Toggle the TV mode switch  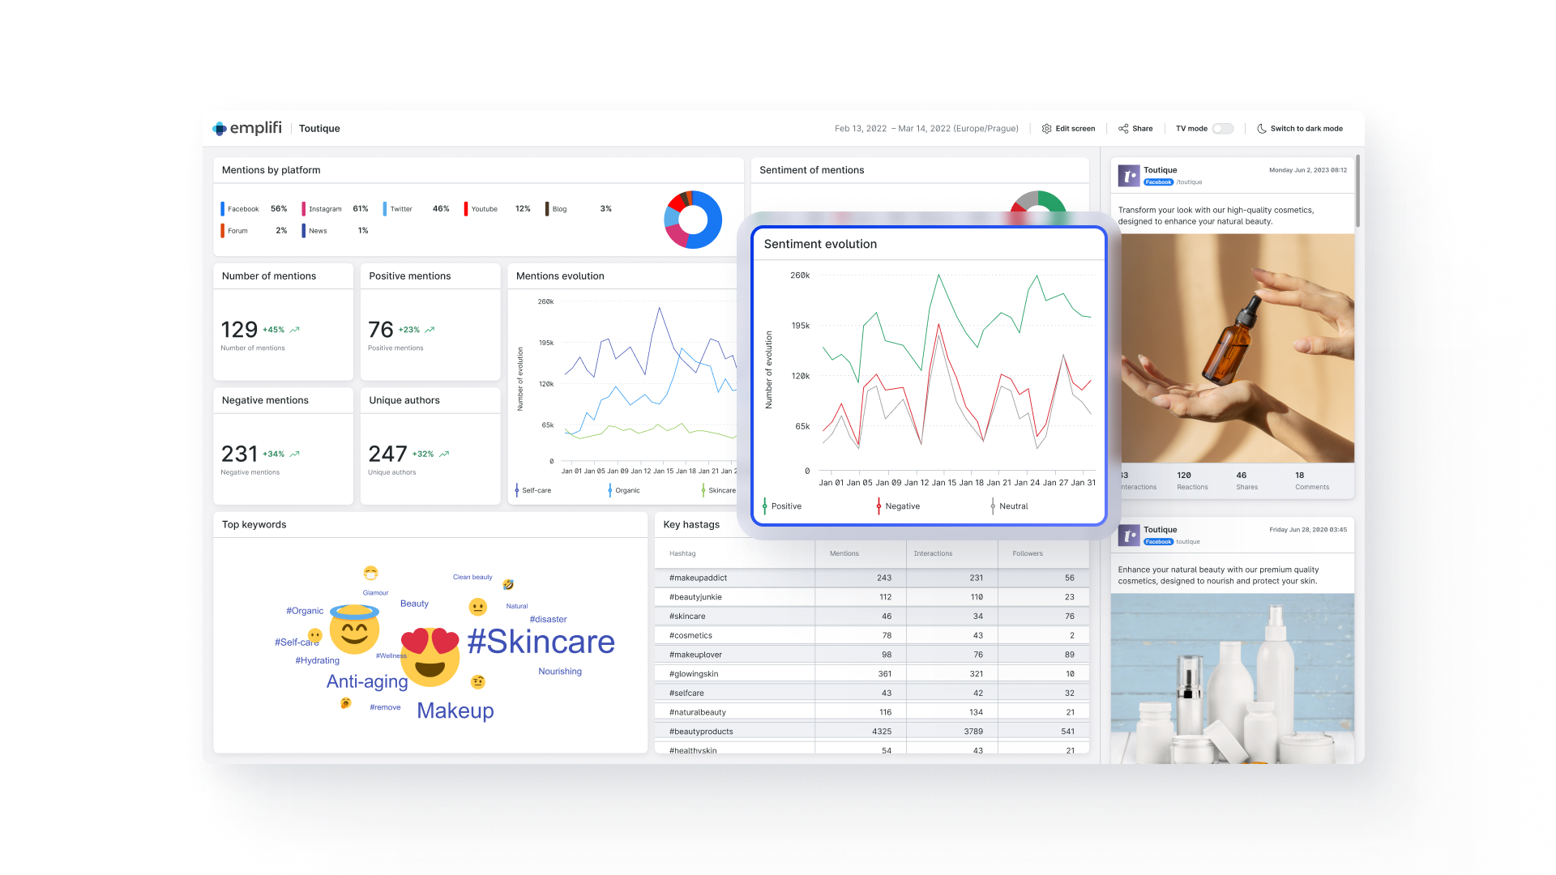[x=1223, y=129]
